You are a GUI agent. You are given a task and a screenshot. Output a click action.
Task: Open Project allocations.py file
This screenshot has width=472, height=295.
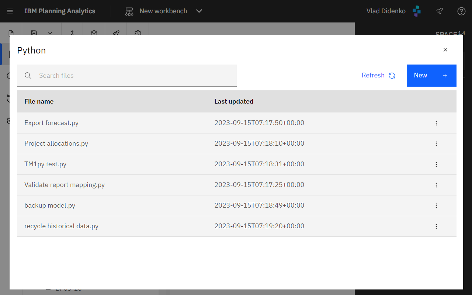56,143
